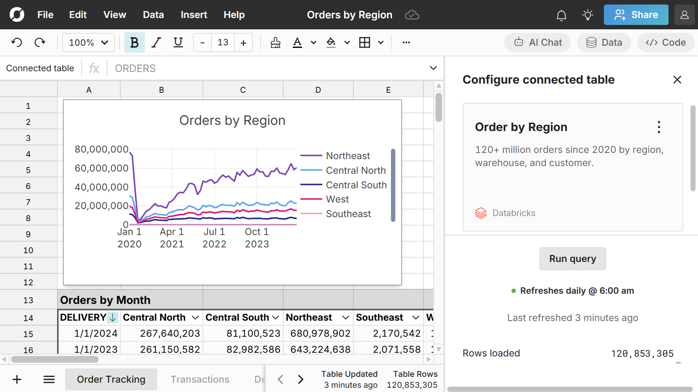The height and width of the screenshot is (392, 698).
Task: Expand the Central North column filter
Action: click(x=195, y=317)
